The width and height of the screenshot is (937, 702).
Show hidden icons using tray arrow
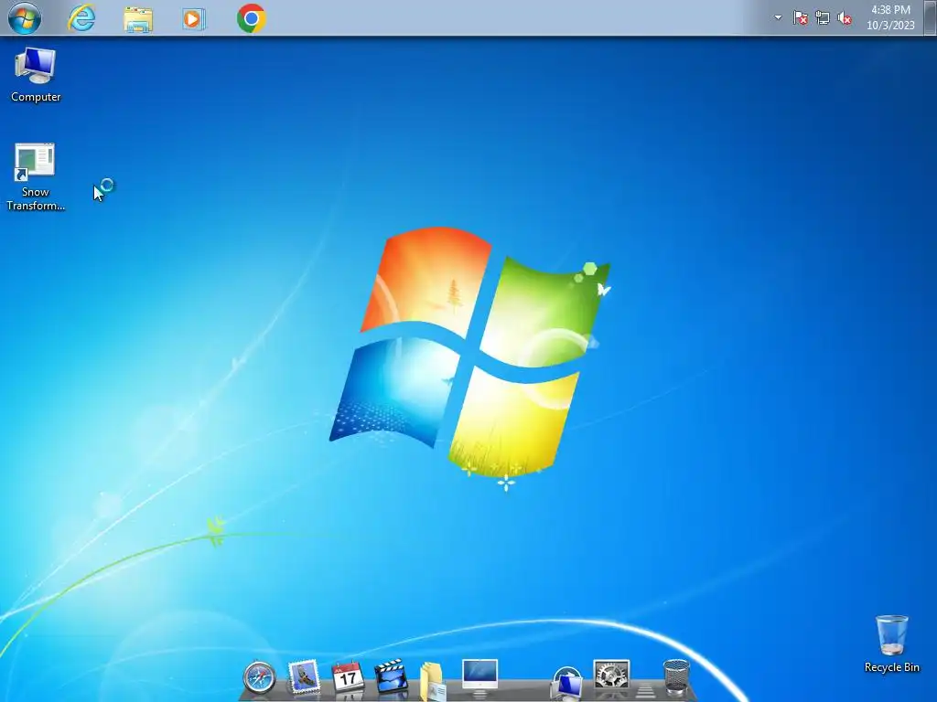point(778,17)
